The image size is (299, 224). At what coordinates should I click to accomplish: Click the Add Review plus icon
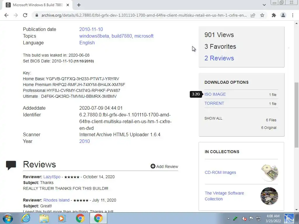point(153,166)
